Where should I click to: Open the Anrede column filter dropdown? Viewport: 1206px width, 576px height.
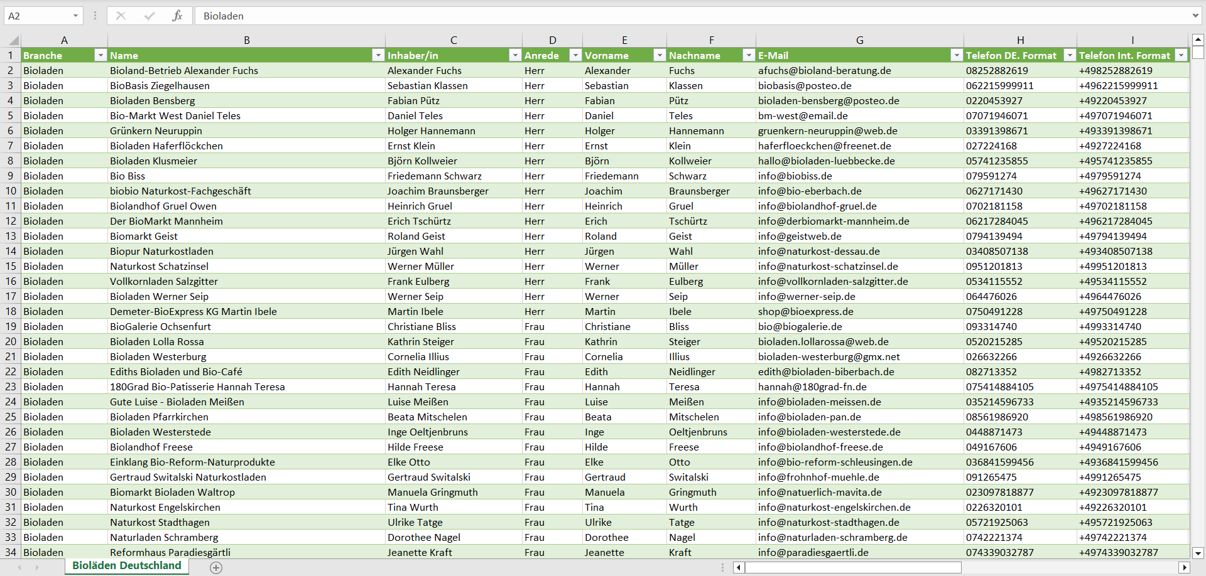pos(575,55)
